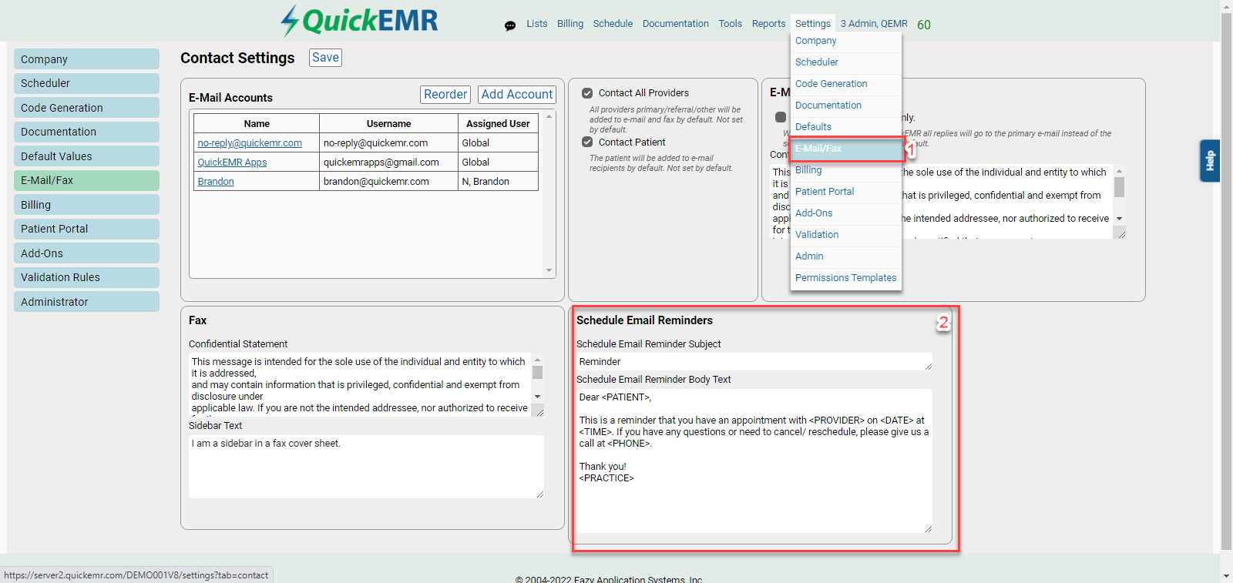Save the Contact Settings
The image size is (1233, 583).
[325, 58]
